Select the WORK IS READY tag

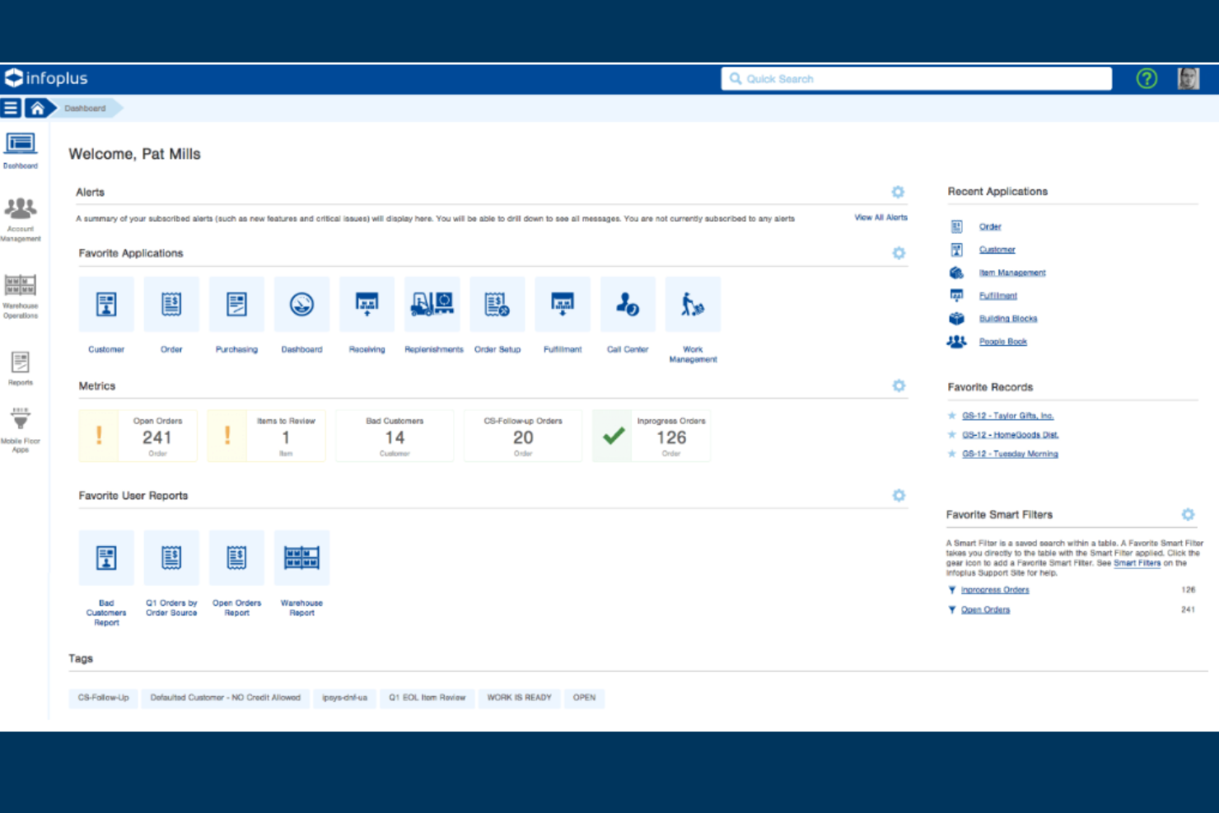[520, 698]
